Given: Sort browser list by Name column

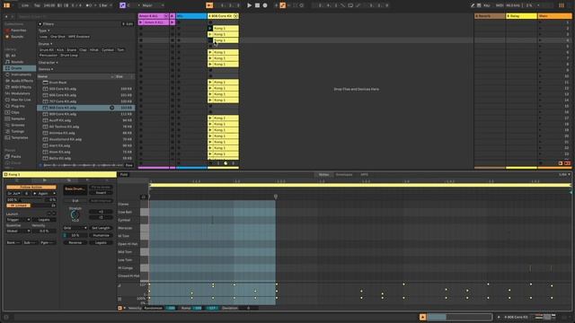Looking at the screenshot, I should pos(75,76).
